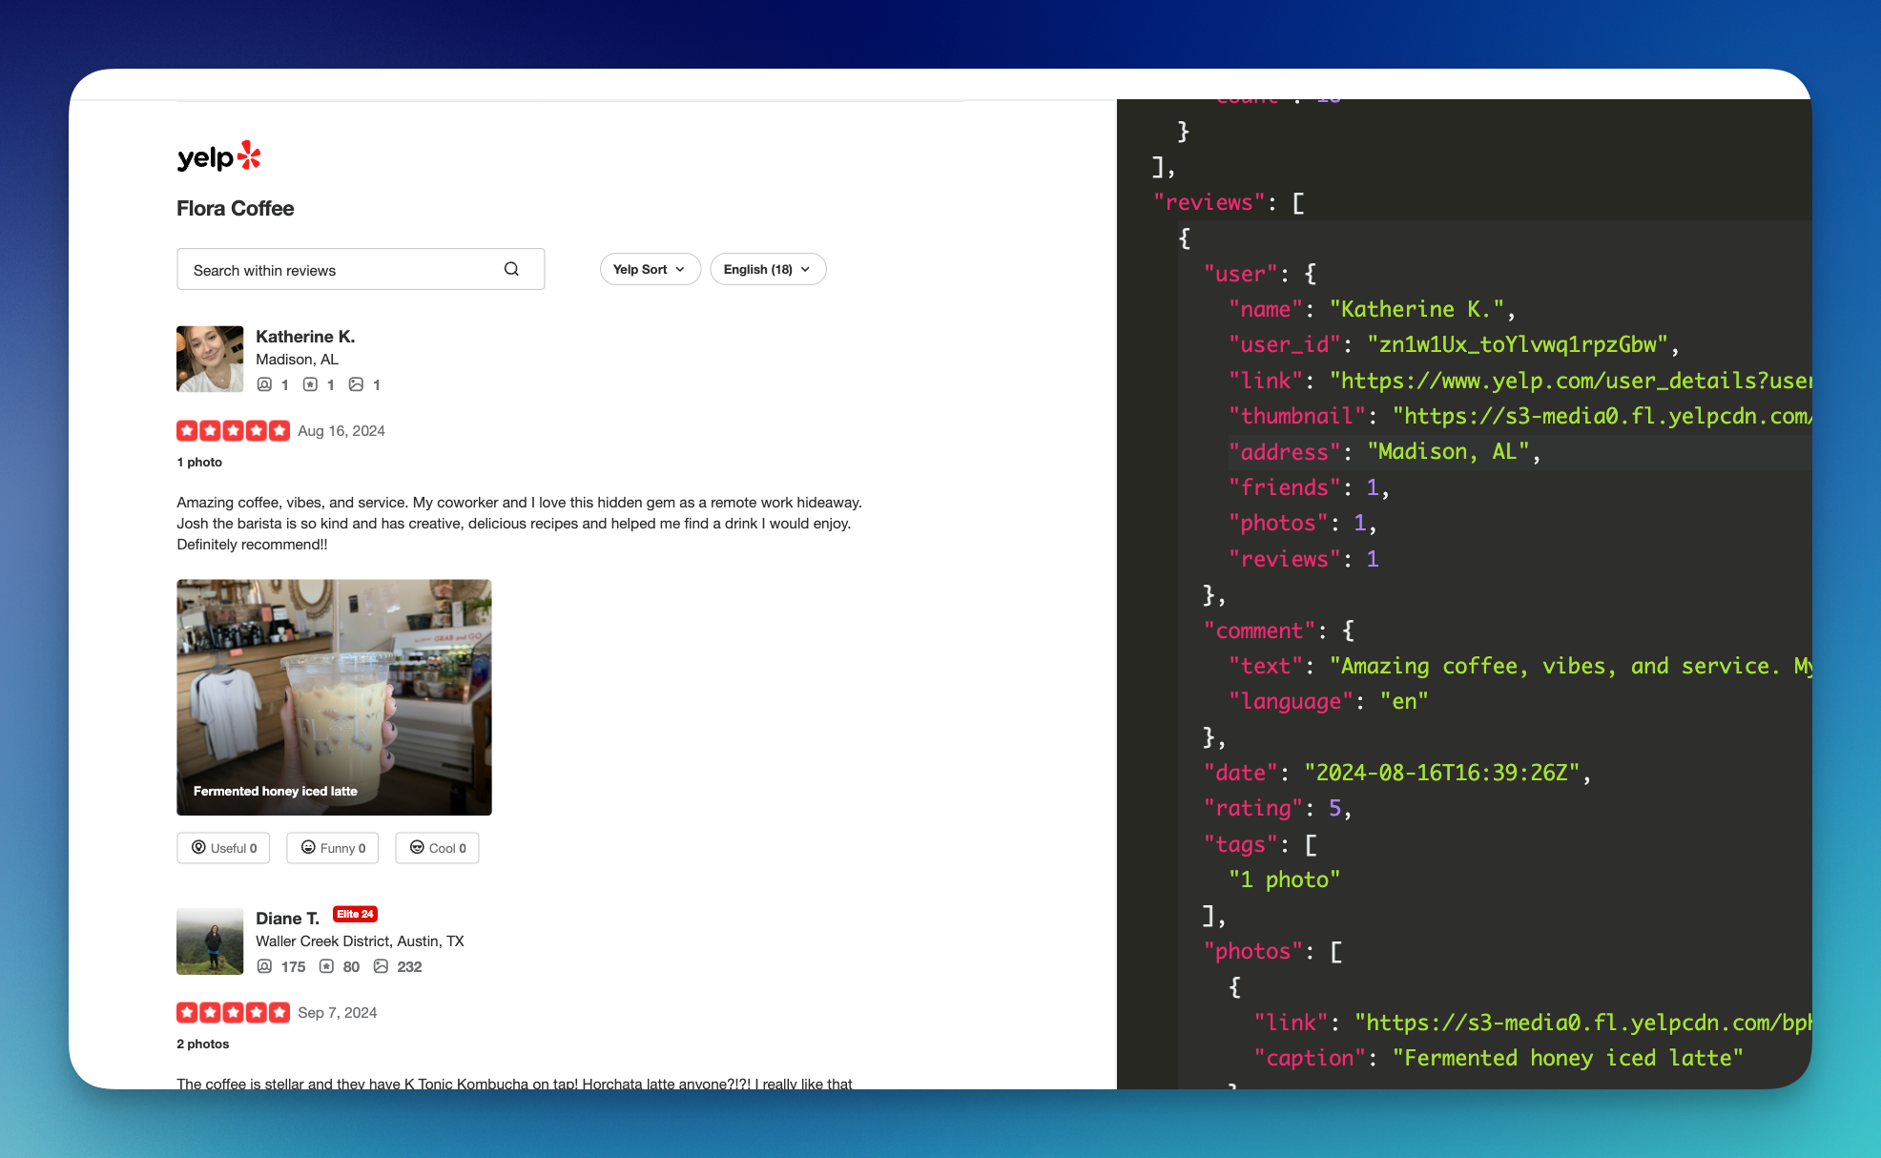Image resolution: width=1881 pixels, height=1158 pixels.
Task: Open the English (18) language dropdown
Action: [767, 269]
